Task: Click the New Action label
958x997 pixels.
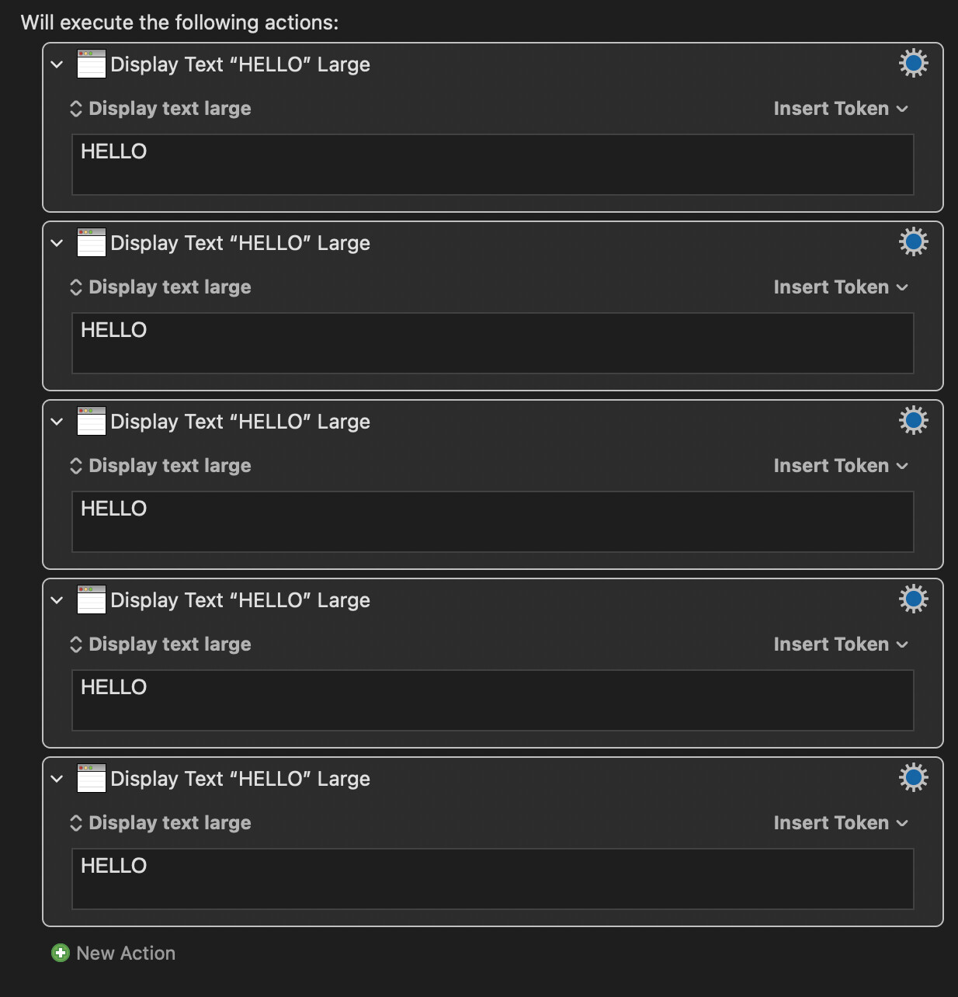Action: pos(126,954)
